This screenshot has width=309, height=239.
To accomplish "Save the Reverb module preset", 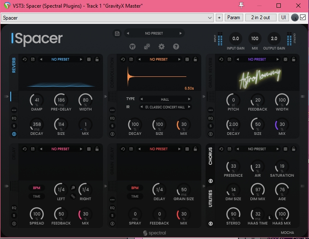I will [33, 59].
